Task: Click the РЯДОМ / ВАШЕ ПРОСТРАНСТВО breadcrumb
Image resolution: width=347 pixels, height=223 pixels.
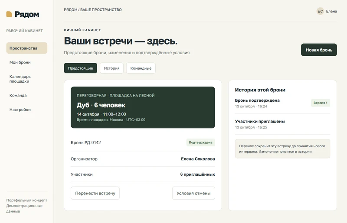Action: tap(93, 10)
